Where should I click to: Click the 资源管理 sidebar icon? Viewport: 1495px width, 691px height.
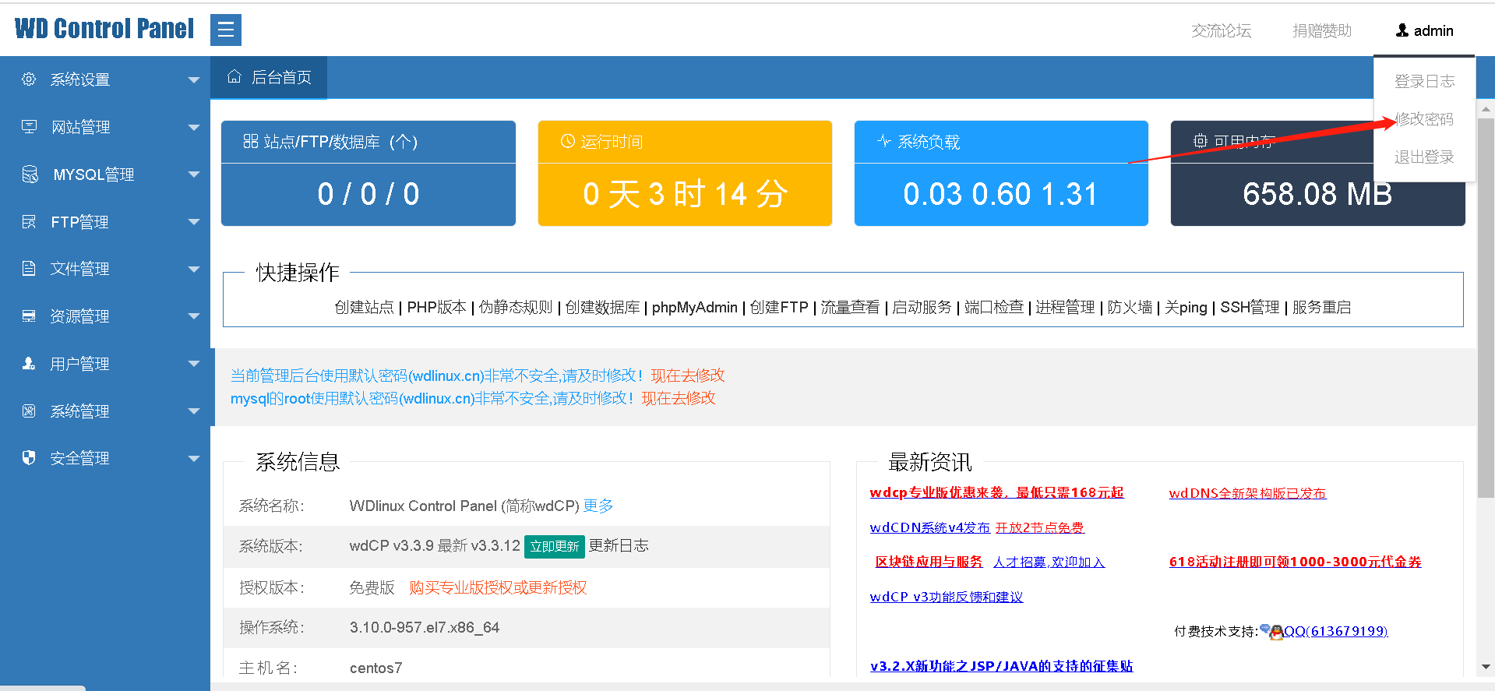pyautogui.click(x=29, y=316)
